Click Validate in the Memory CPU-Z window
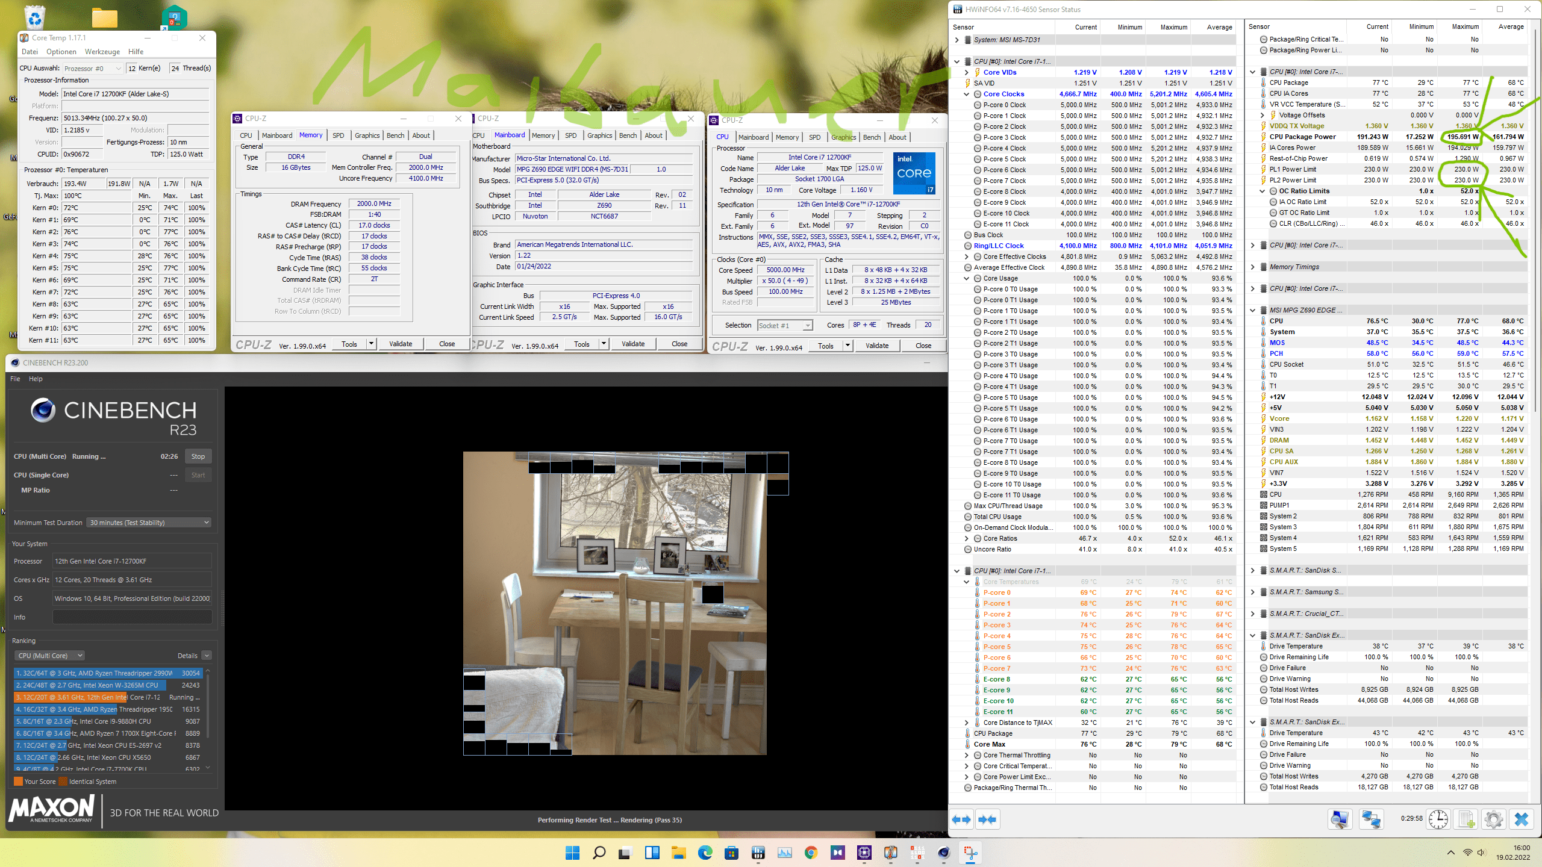The height and width of the screenshot is (867, 1542). 401,344
